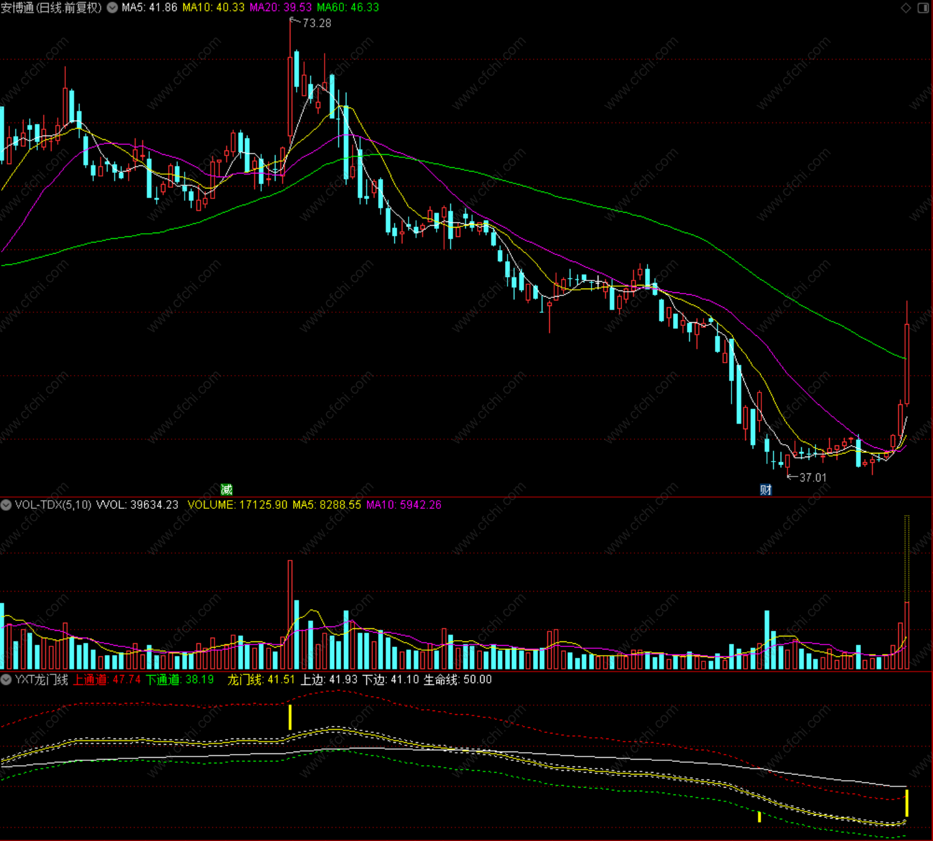Click the diamond icon at top right
Screen dimensions: 933x841
click(x=906, y=7)
